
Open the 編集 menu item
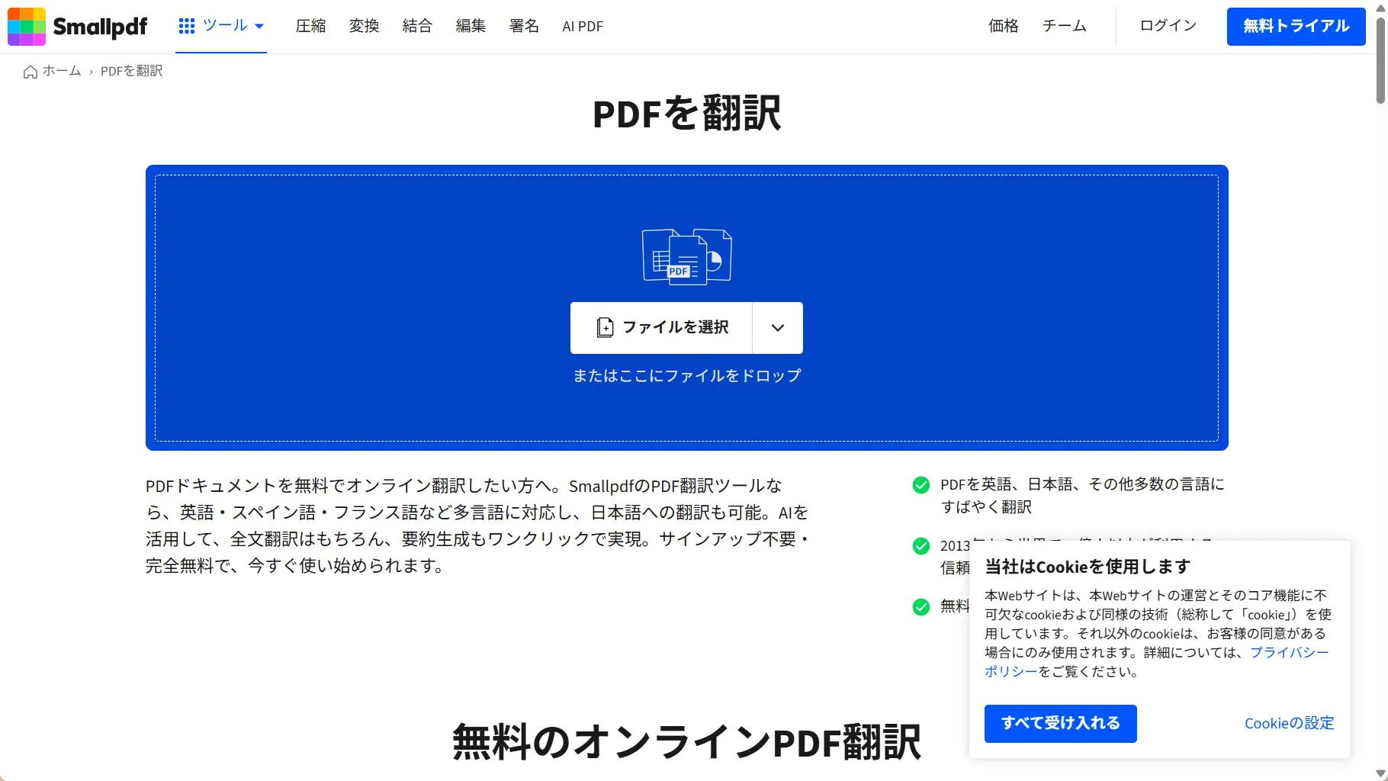point(471,26)
